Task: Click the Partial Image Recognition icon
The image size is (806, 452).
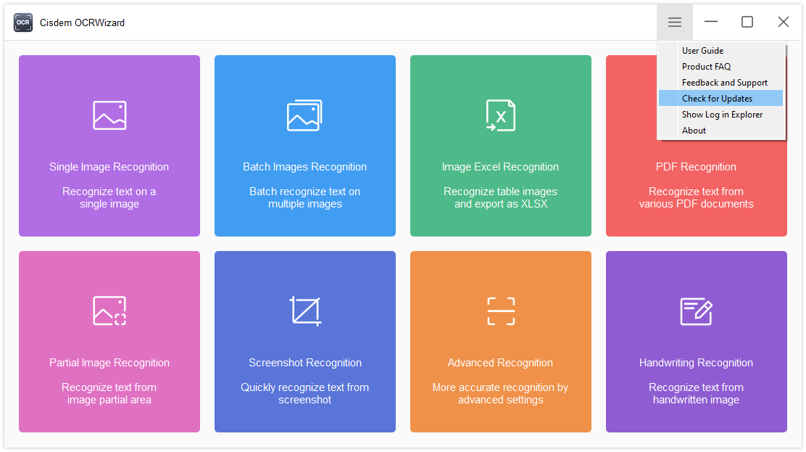Action: [x=109, y=311]
